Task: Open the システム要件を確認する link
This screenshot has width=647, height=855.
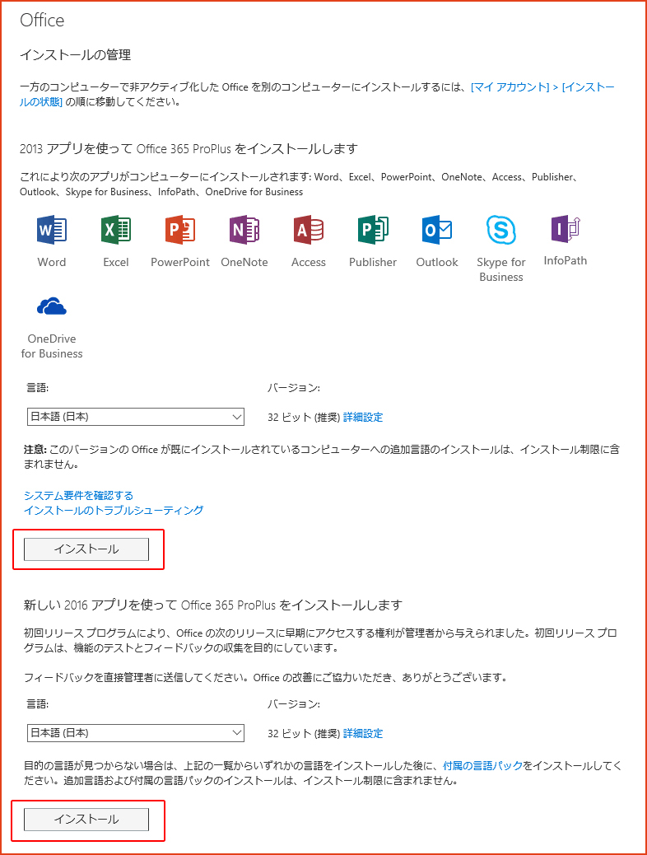Action: (78, 495)
